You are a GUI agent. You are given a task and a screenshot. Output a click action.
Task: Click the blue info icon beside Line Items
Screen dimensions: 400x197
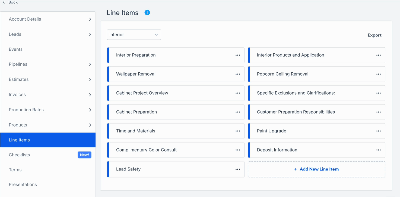(x=147, y=12)
